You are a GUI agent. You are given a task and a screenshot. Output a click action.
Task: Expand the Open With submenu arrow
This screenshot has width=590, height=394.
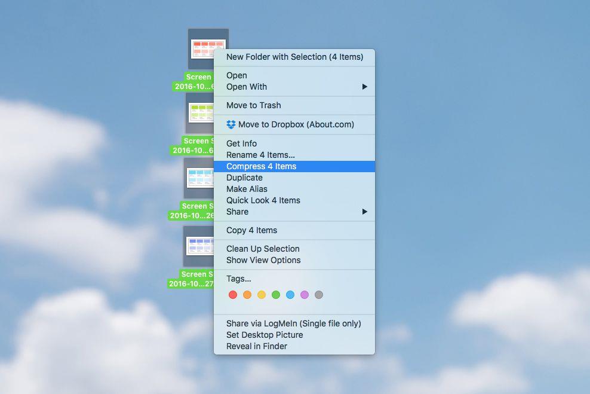[364, 87]
